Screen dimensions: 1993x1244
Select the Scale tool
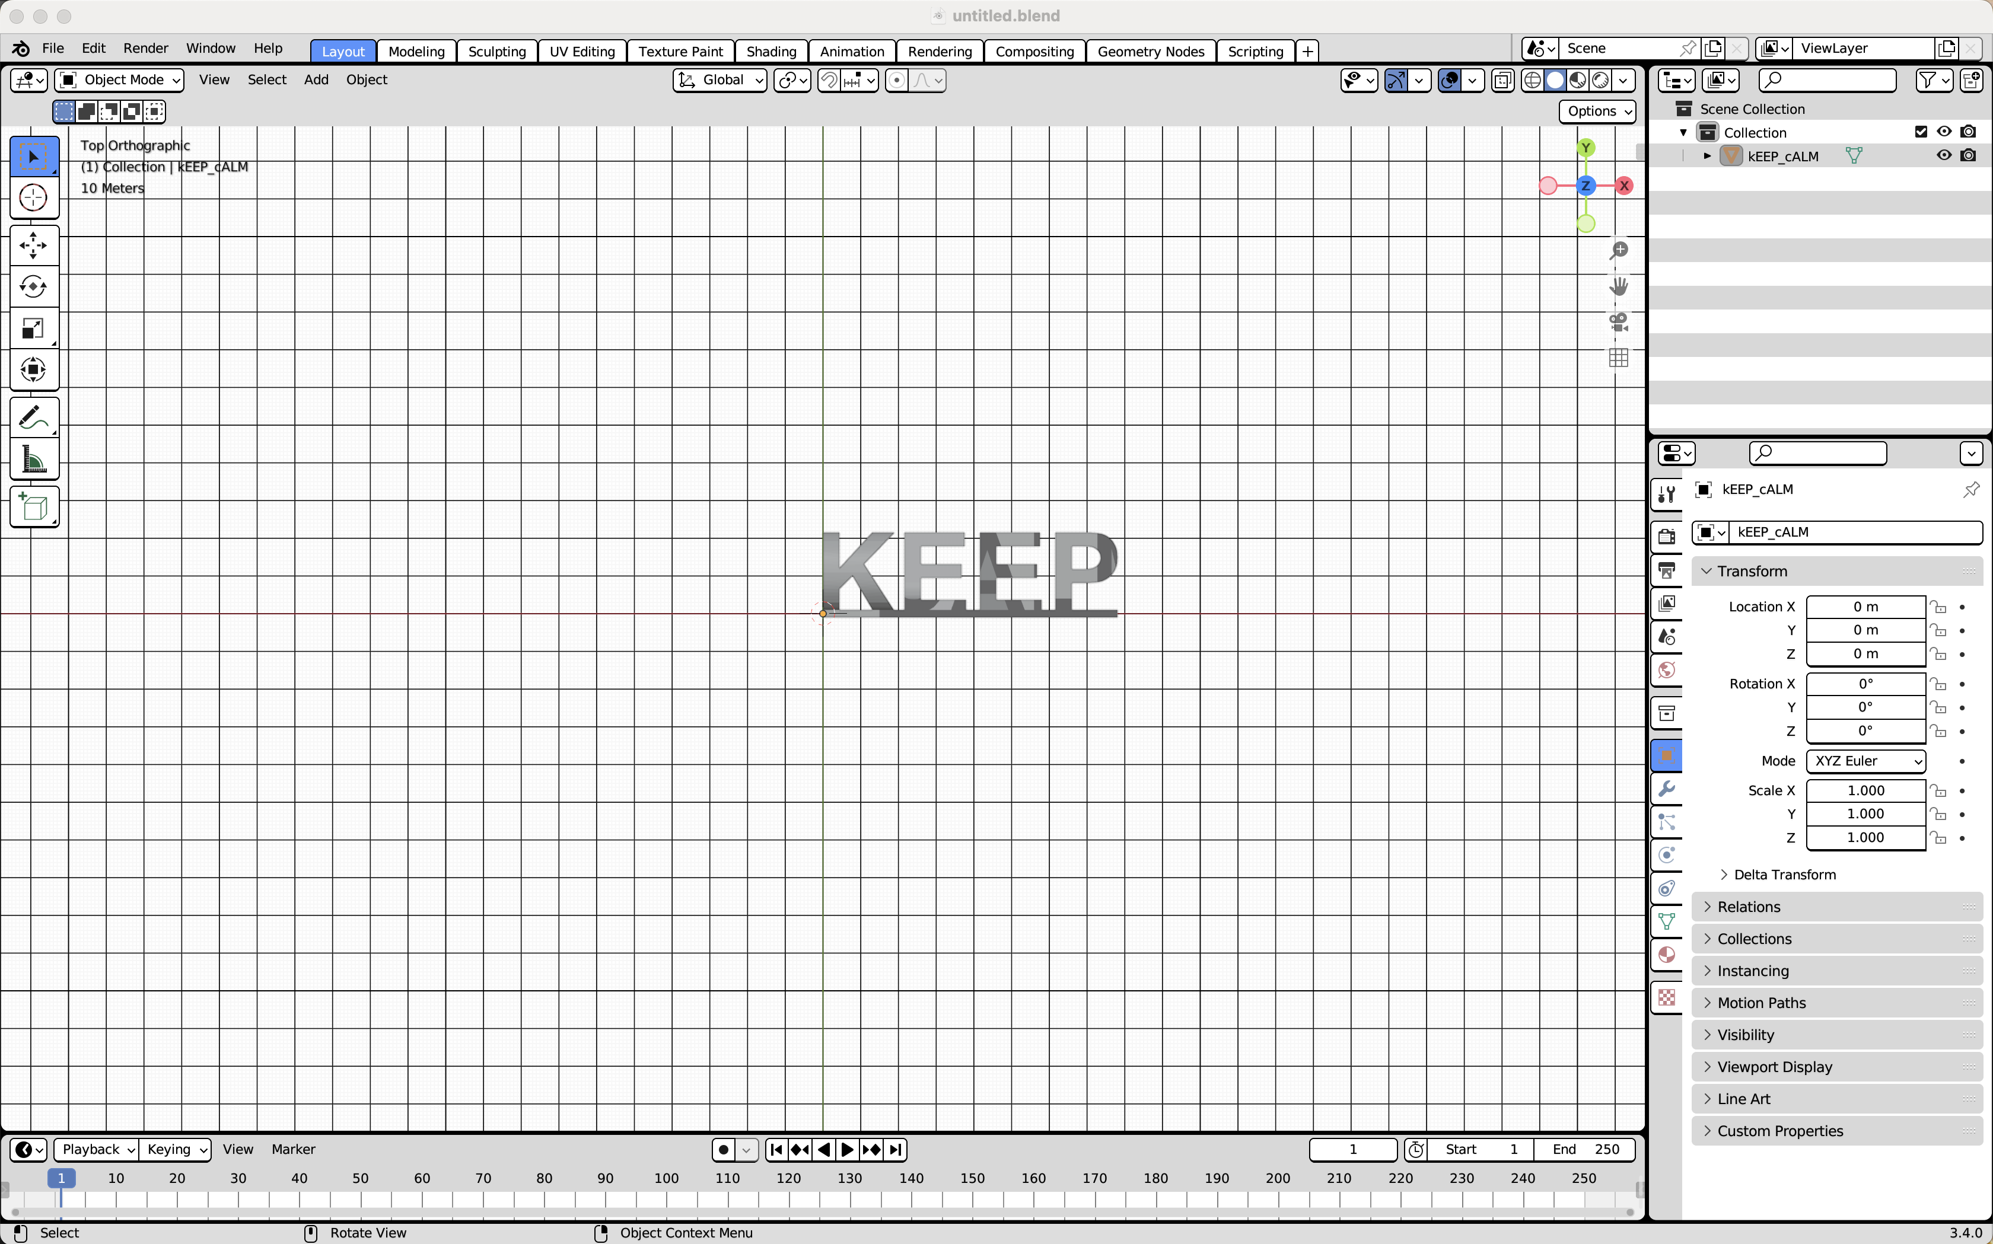click(34, 328)
